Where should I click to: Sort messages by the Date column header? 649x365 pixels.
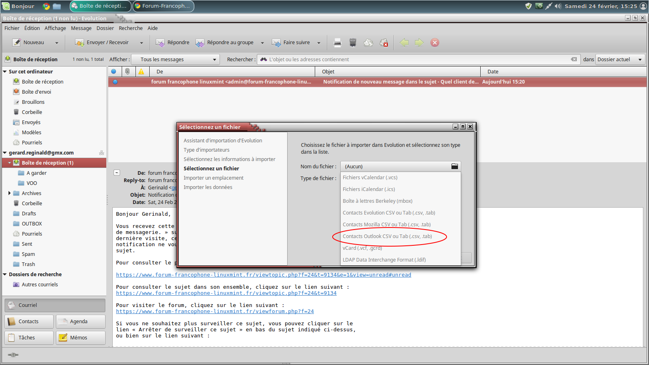tap(563, 71)
